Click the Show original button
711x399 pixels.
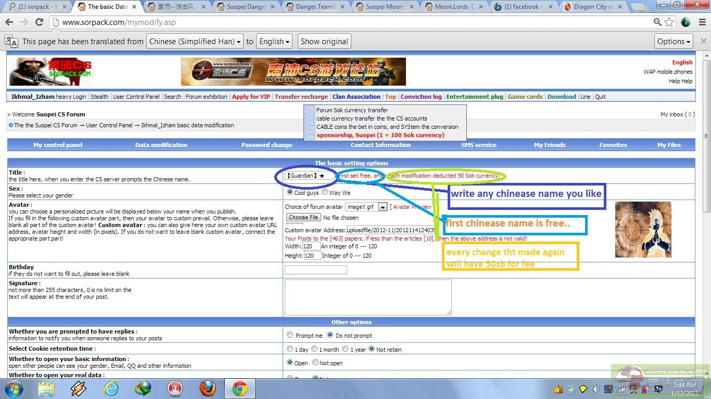[324, 42]
